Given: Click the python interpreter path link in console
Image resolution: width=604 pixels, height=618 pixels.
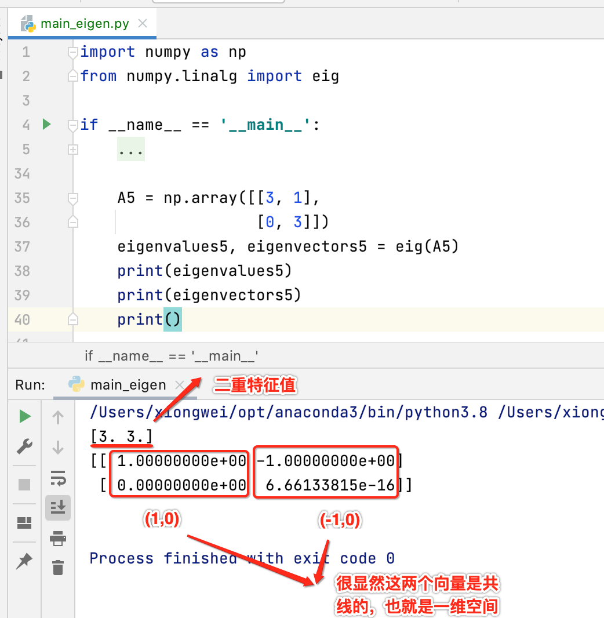Looking at the screenshot, I should pos(289,412).
